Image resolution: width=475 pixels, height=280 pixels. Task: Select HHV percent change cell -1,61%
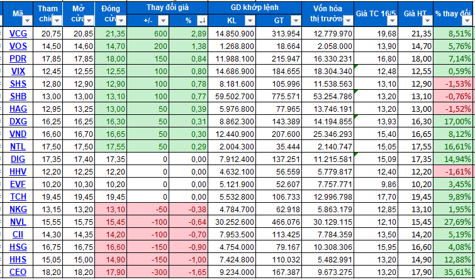click(x=453, y=172)
